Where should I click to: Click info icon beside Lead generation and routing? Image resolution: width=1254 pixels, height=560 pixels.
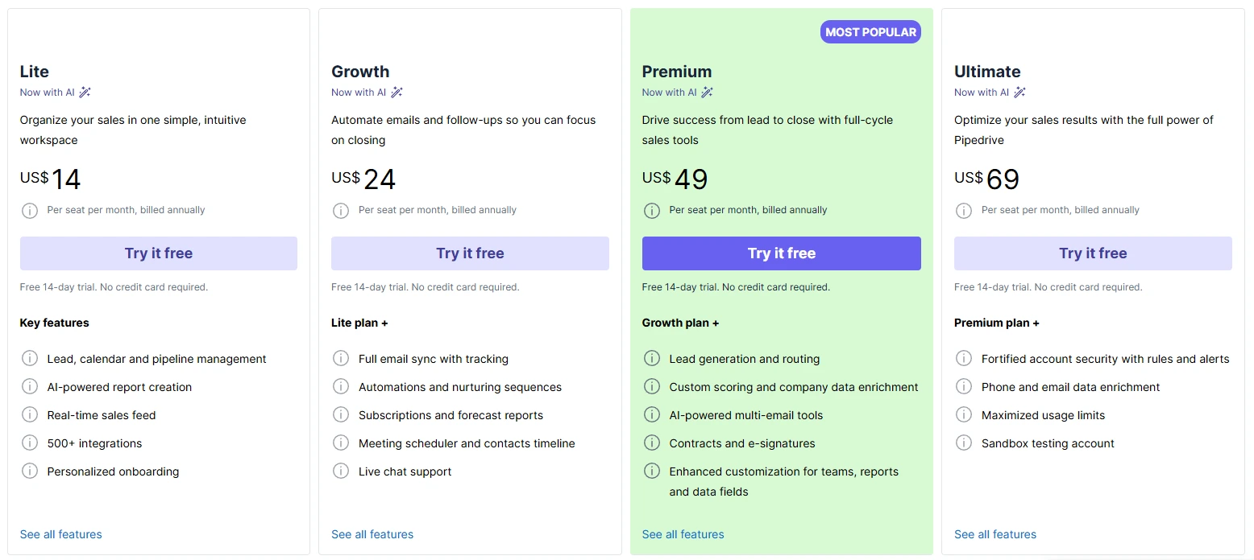[652, 359]
